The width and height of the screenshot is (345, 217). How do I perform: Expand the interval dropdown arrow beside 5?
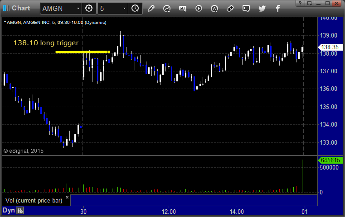[124, 9]
